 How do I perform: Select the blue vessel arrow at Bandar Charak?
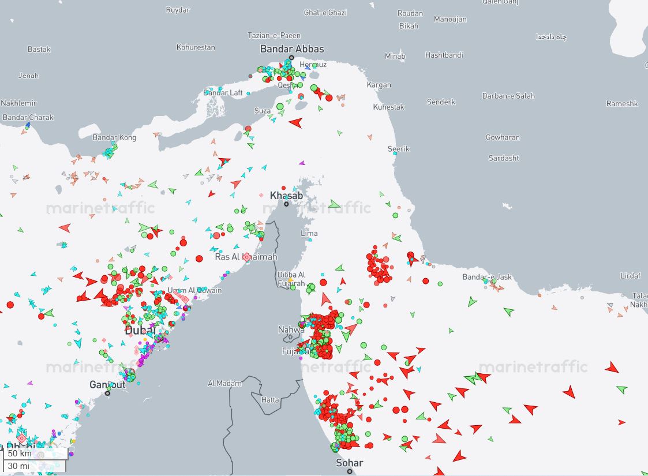click(x=28, y=125)
